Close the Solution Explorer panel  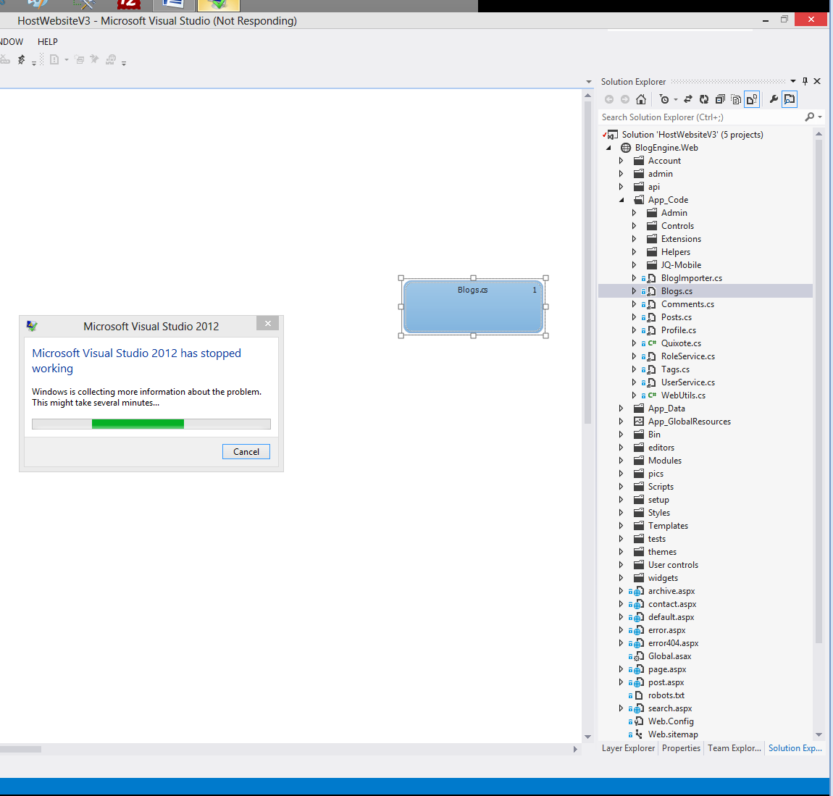pos(817,81)
